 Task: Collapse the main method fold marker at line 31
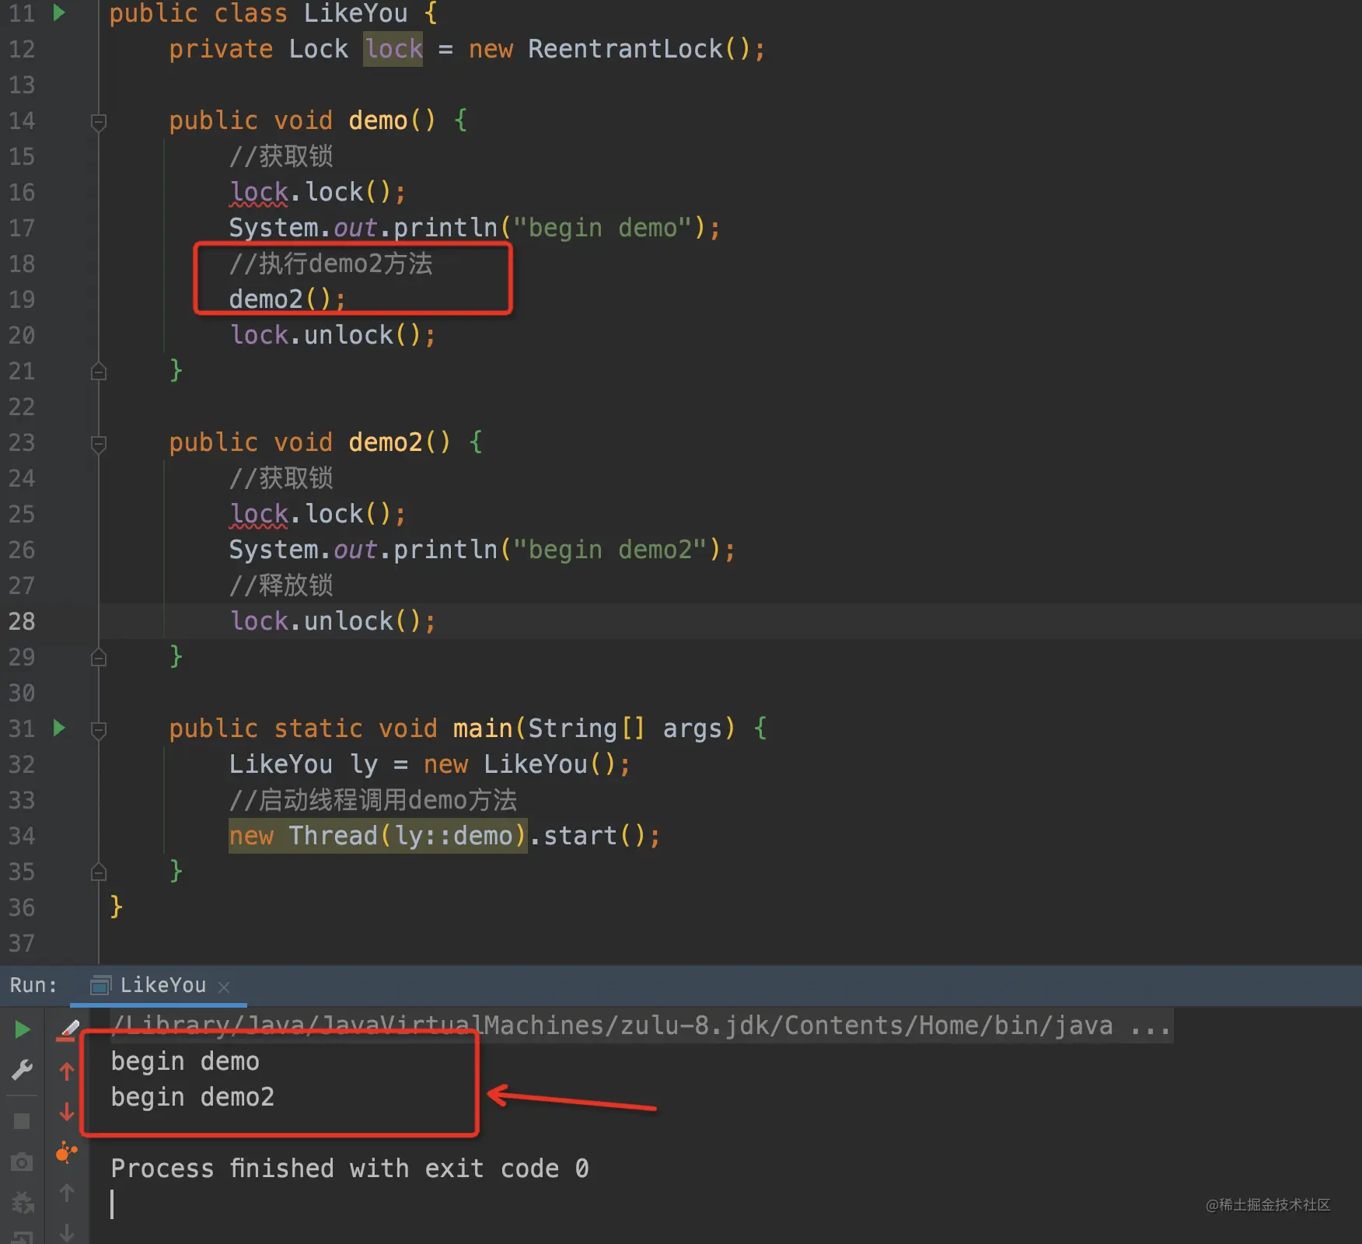coord(99,730)
